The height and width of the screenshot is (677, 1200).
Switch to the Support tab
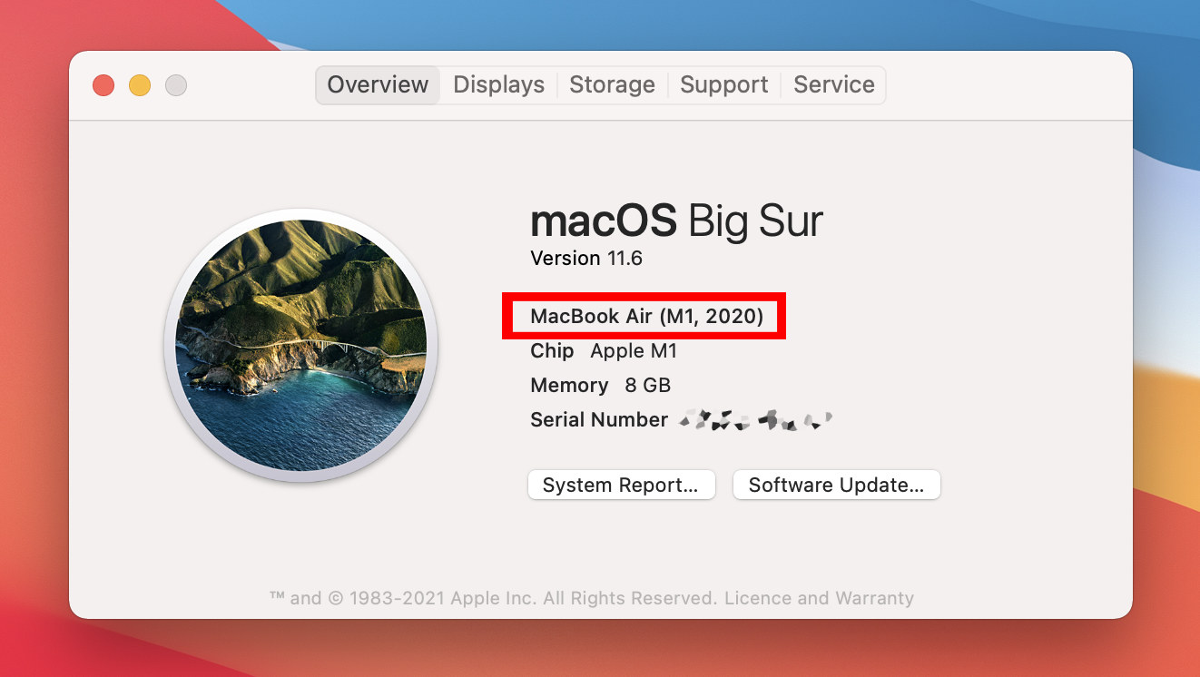pos(723,85)
